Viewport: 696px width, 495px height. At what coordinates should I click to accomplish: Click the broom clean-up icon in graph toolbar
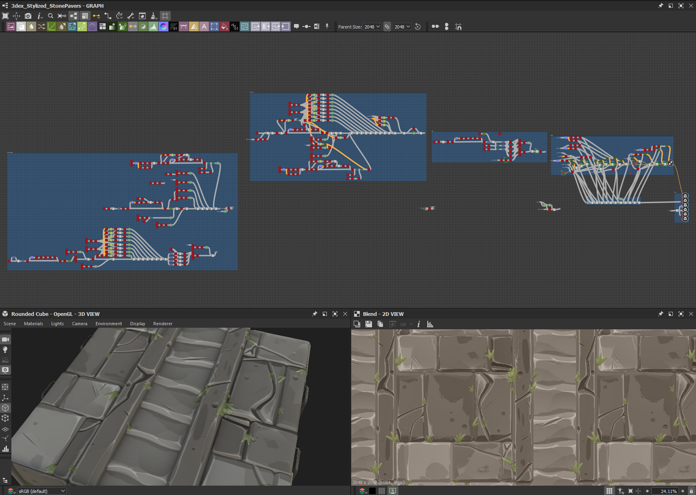(x=154, y=16)
